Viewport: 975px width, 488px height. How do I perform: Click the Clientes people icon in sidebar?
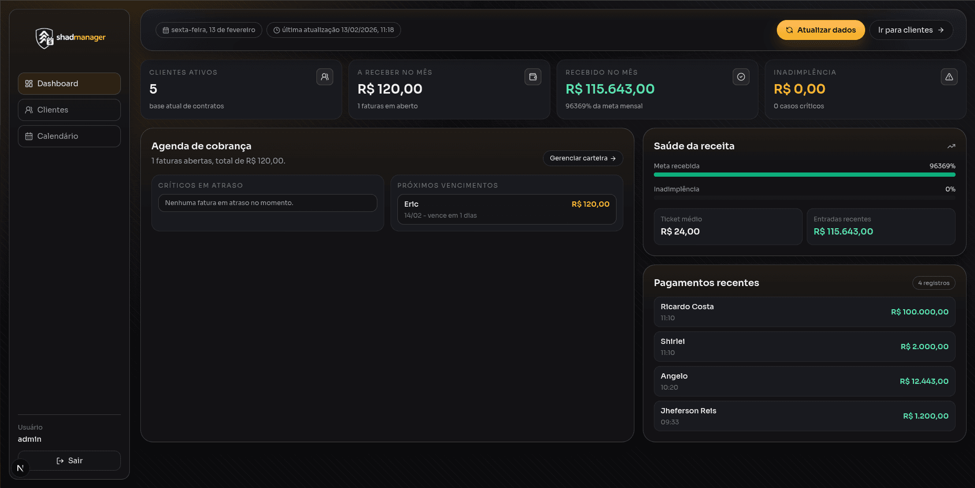coord(28,109)
